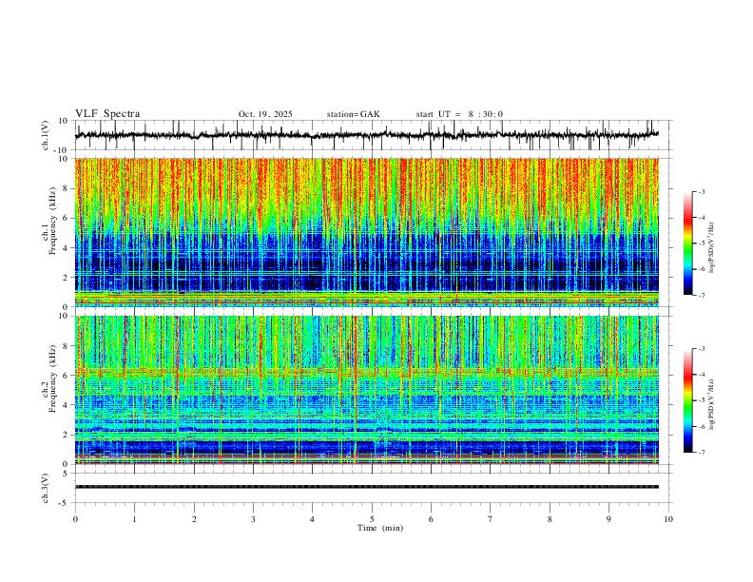The height and width of the screenshot is (582, 753).
Task: Click the "start UT = 8 :30: 0" text
Action: point(459,114)
